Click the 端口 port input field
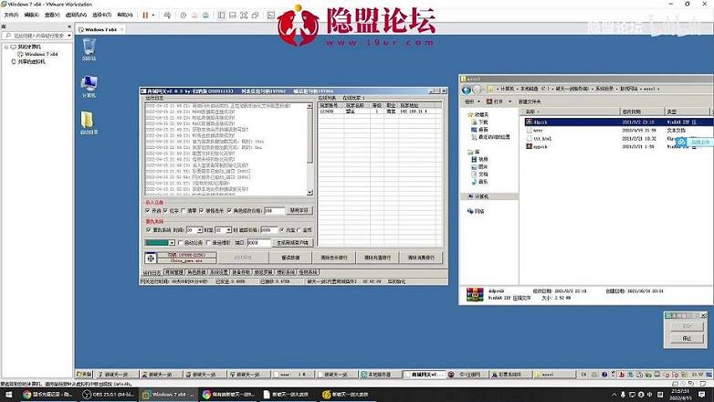 pyautogui.click(x=258, y=243)
